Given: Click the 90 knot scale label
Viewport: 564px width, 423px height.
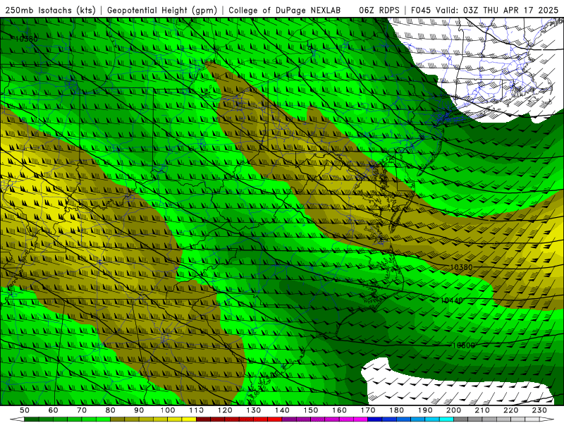Looking at the screenshot, I should pos(139,410).
